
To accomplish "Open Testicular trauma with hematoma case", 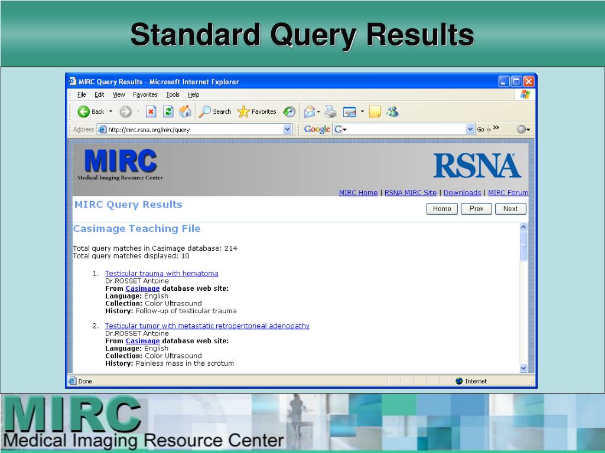I will [x=162, y=274].
